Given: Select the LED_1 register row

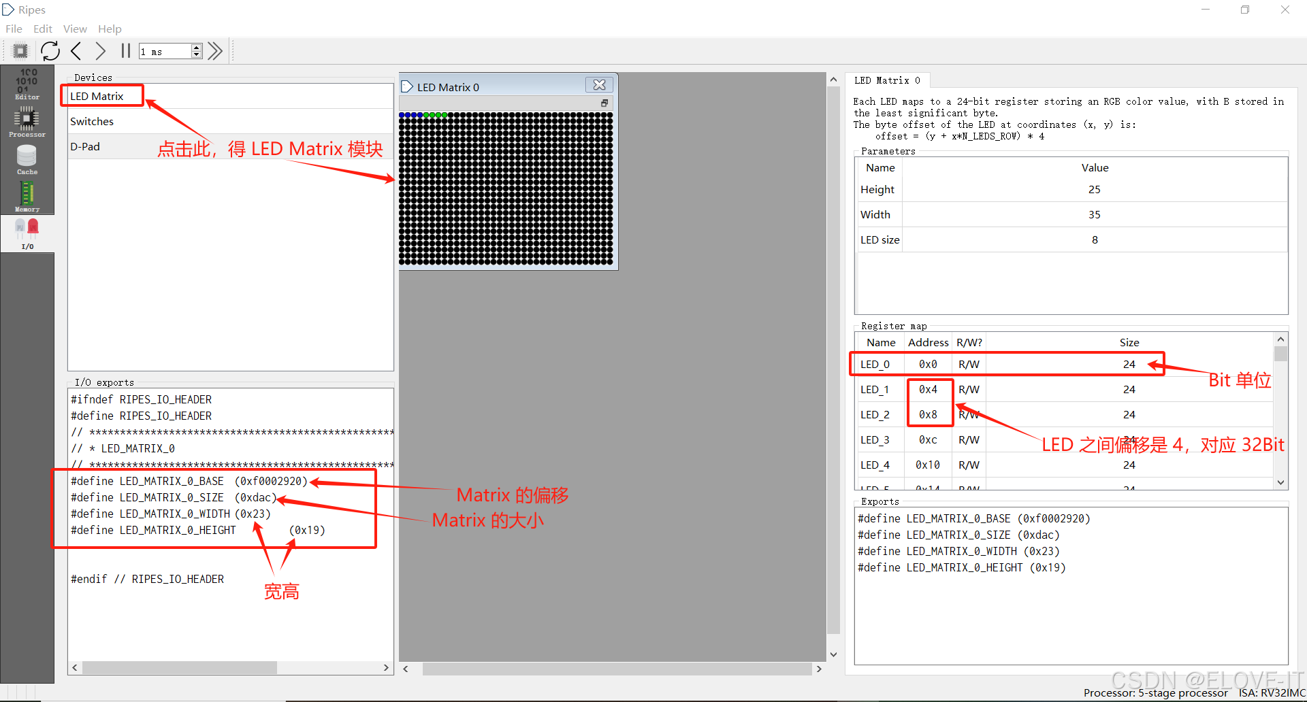Looking at the screenshot, I should coord(1064,390).
